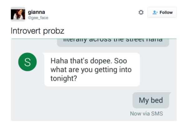Click empty gray area left of My bed
Image resolution: width=187 pixels, height=123 pixels.
pyautogui.click(x=72, y=100)
